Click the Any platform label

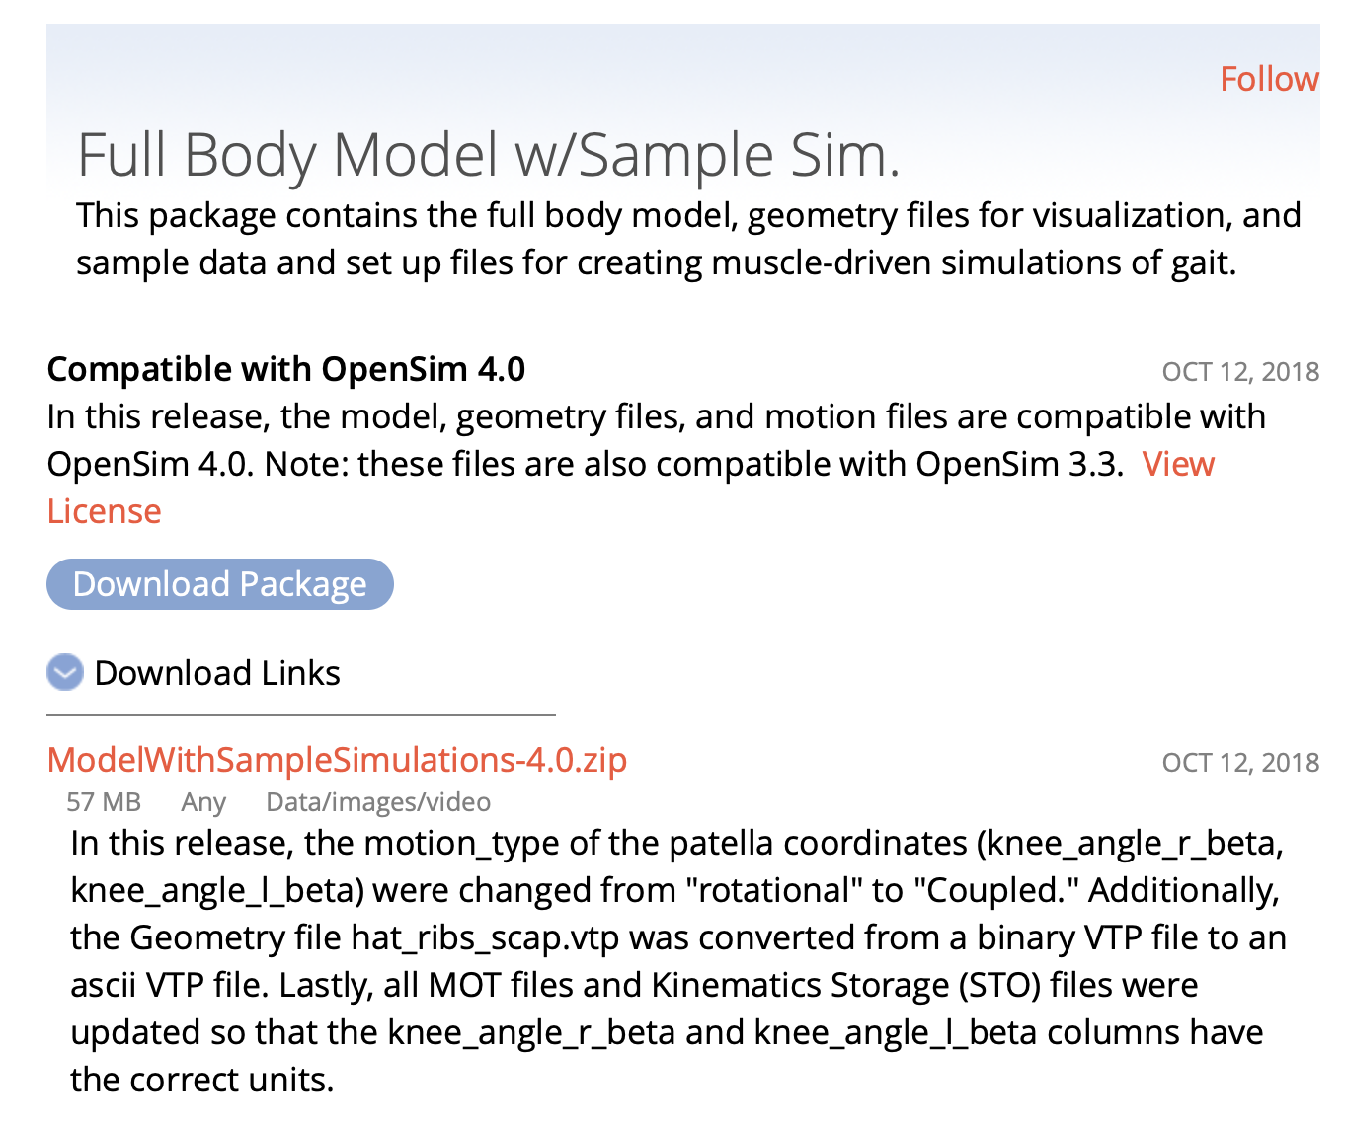202,802
